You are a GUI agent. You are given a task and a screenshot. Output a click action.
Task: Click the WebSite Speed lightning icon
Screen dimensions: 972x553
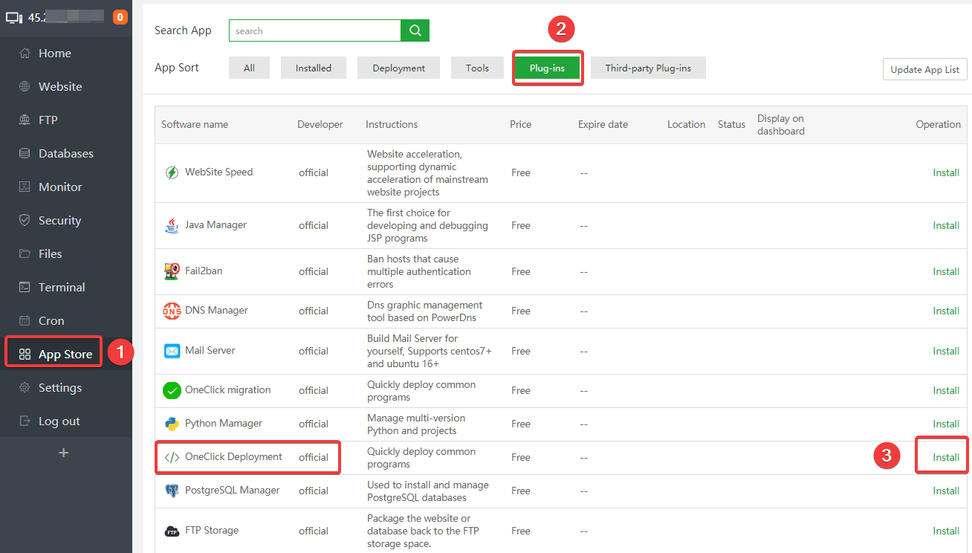click(x=172, y=172)
